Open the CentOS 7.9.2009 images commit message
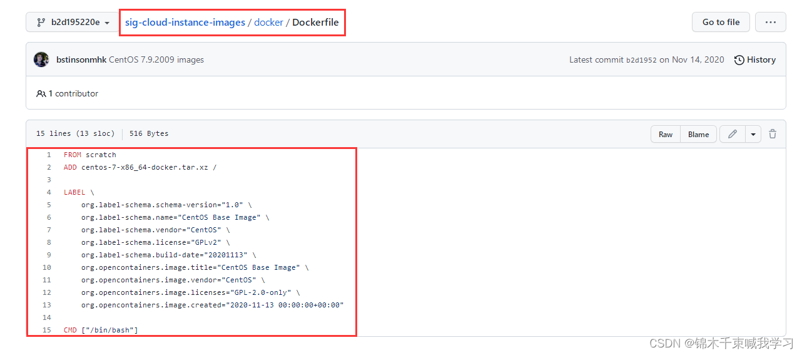This screenshot has height=355, width=802. point(156,60)
